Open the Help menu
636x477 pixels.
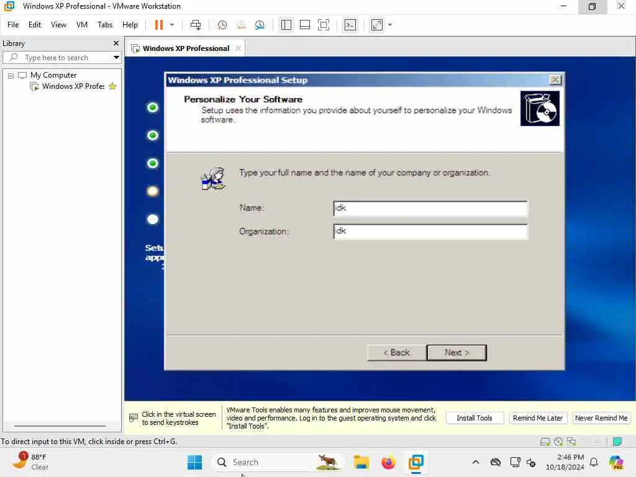(x=130, y=25)
